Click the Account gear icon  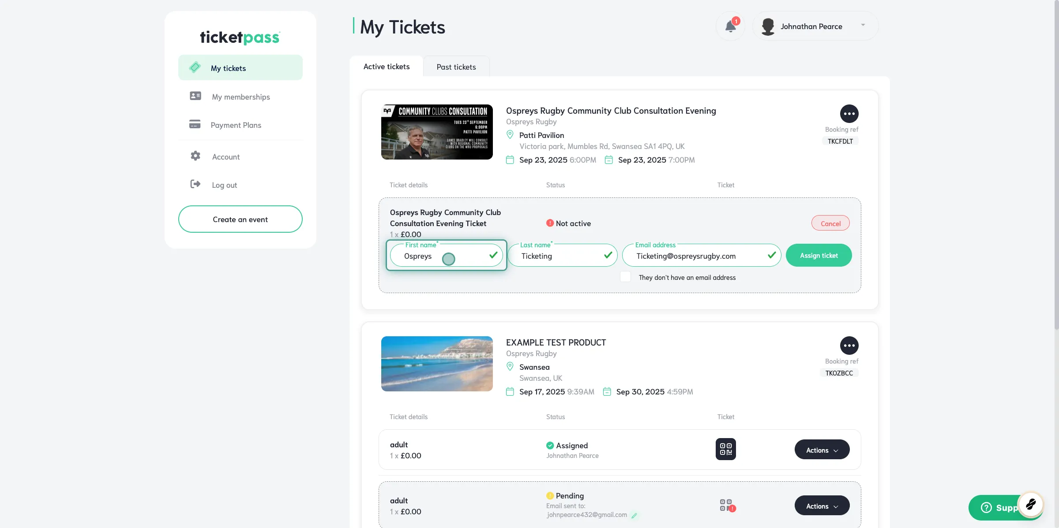(195, 156)
